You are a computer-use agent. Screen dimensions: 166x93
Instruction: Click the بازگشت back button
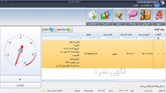click(x=48, y=30)
